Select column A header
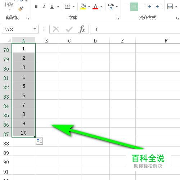 pos(23,41)
